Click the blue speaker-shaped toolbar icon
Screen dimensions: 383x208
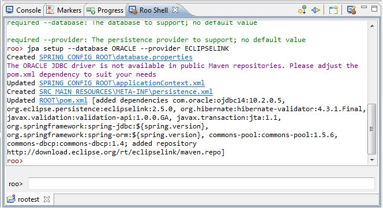(316, 10)
